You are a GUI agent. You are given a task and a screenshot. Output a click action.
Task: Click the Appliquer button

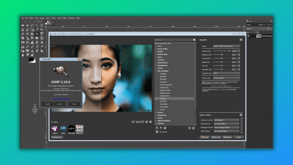pyautogui.click(x=227, y=137)
